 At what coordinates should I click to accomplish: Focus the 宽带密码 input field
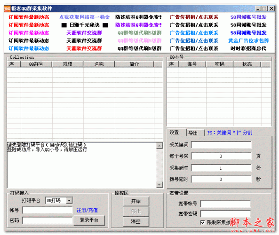tap(225, 214)
